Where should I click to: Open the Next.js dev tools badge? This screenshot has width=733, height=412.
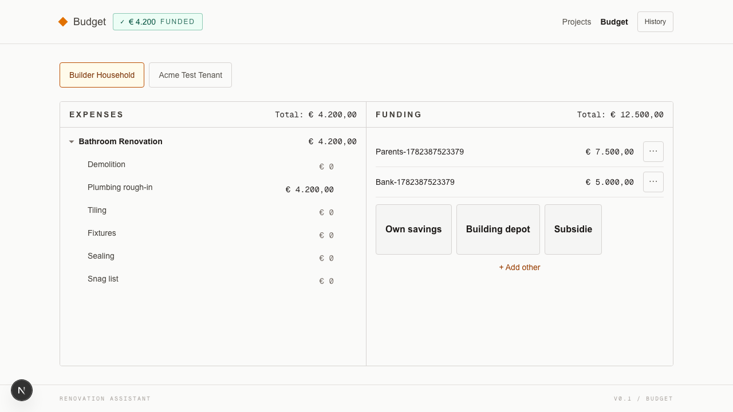point(22,390)
